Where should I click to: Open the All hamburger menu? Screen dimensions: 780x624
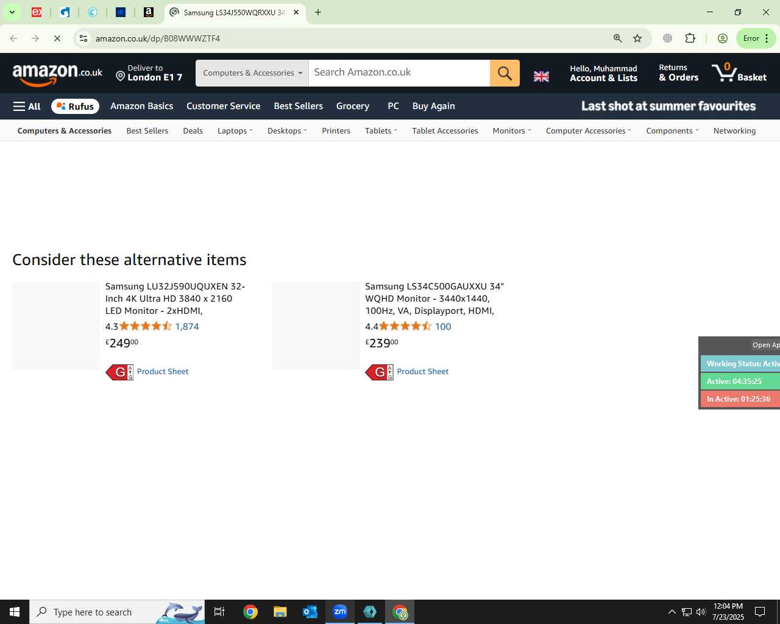[27, 106]
